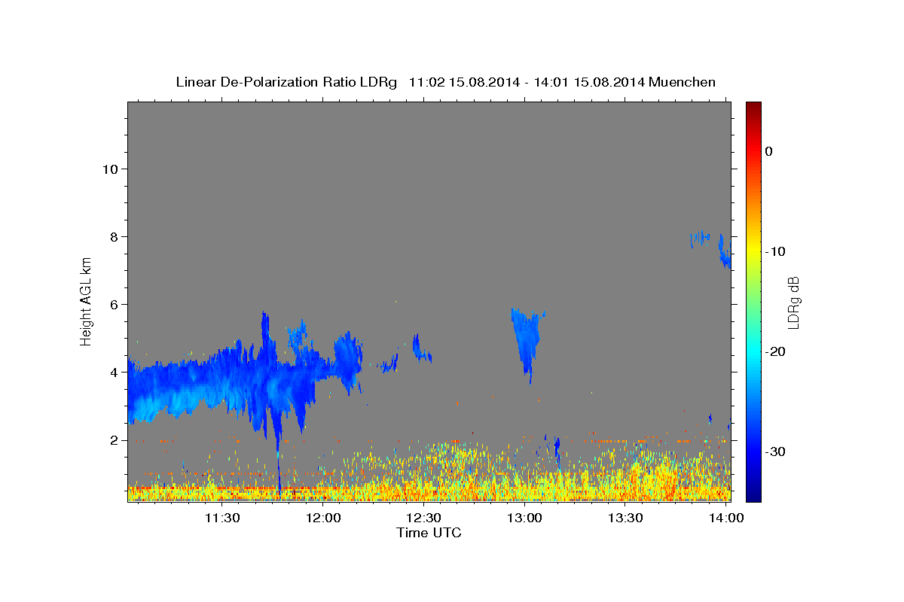The image size is (904, 602).
Task: Click the high cloud patch near 8 km
Action: coord(701,239)
